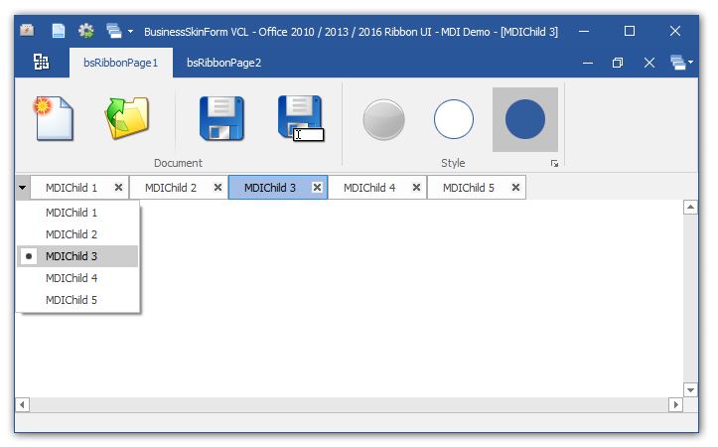
Task: Click the Save floppy disk icon
Action: (222, 118)
